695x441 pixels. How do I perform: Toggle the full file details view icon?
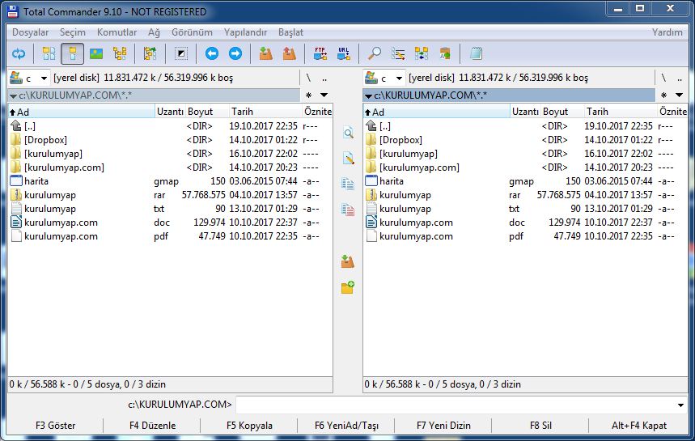[x=72, y=54]
